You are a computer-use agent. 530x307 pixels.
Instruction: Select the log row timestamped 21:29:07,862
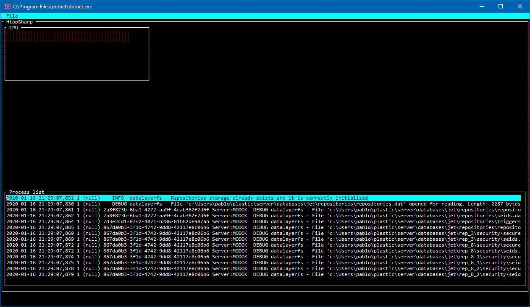263,216
